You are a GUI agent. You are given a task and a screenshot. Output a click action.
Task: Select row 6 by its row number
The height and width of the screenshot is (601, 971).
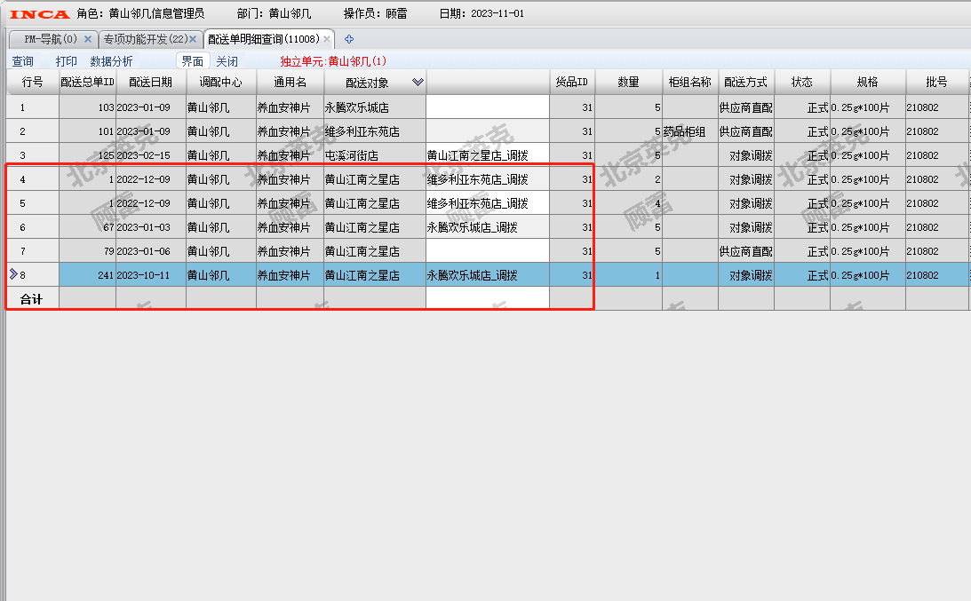32,227
